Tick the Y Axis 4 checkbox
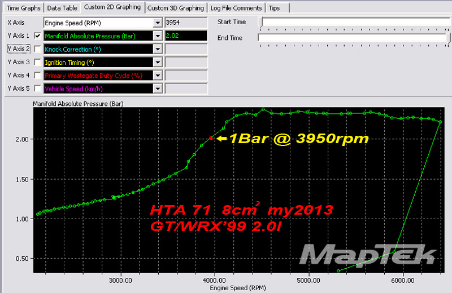 (37, 76)
